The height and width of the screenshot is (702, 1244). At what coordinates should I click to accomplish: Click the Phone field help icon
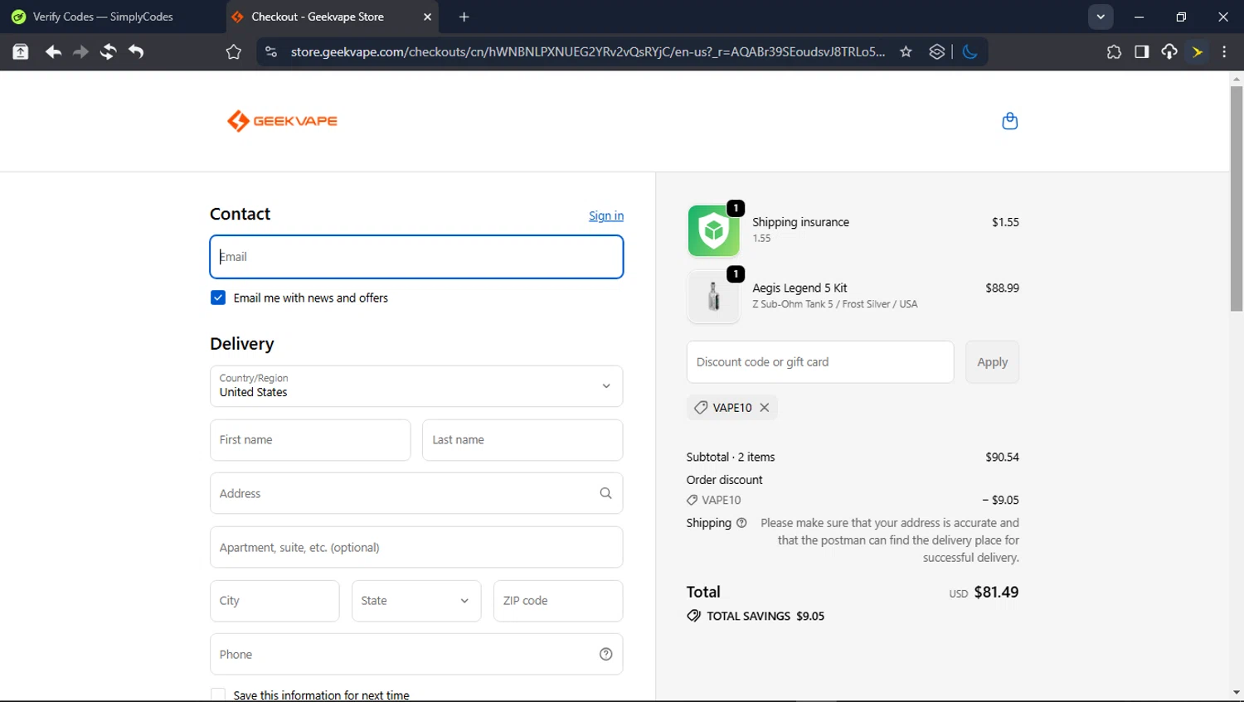tap(606, 655)
